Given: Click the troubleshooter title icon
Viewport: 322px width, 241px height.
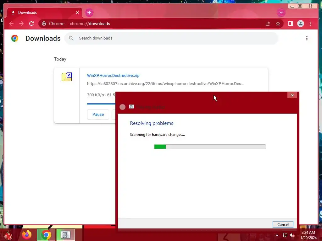Looking at the screenshot, I should (x=131, y=107).
